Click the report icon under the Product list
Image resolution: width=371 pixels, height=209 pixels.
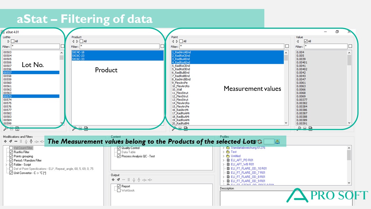click(x=86, y=129)
